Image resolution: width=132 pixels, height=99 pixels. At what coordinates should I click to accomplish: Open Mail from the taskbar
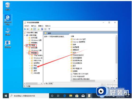[83, 96]
